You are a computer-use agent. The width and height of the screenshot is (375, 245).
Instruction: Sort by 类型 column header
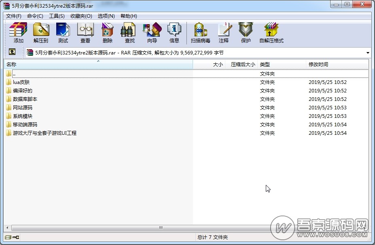click(x=282, y=65)
